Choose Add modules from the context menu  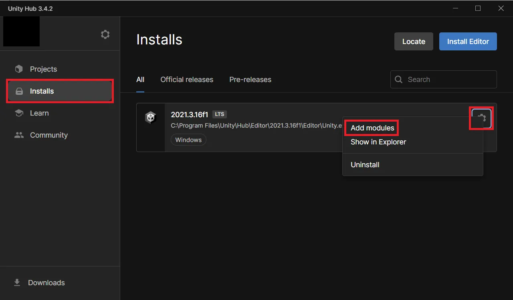pyautogui.click(x=372, y=128)
